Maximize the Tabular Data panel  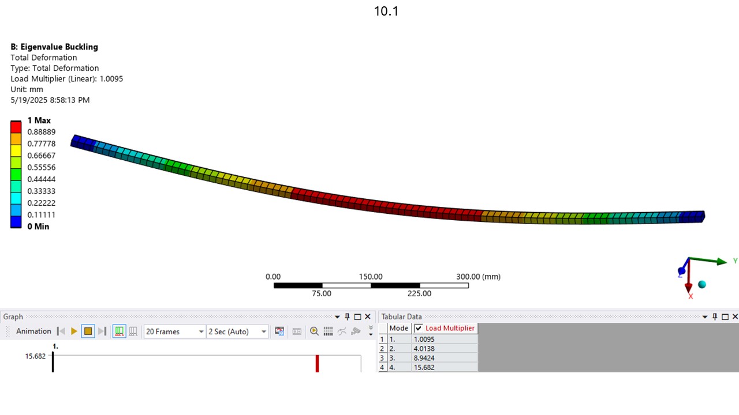[725, 317]
